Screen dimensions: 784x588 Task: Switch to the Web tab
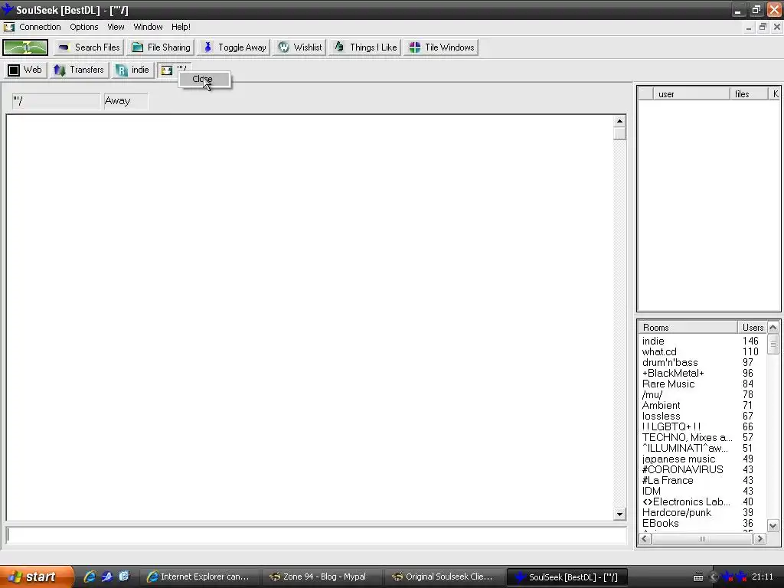click(25, 70)
